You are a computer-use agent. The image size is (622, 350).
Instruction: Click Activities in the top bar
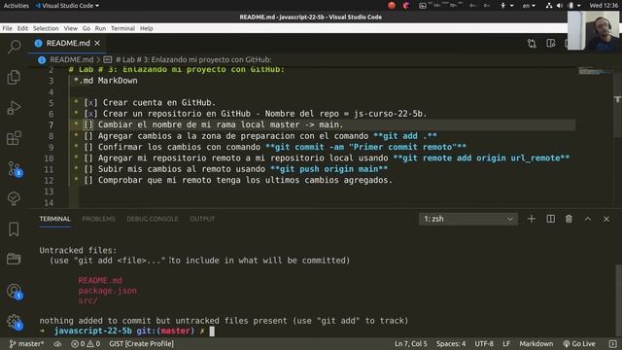17,6
